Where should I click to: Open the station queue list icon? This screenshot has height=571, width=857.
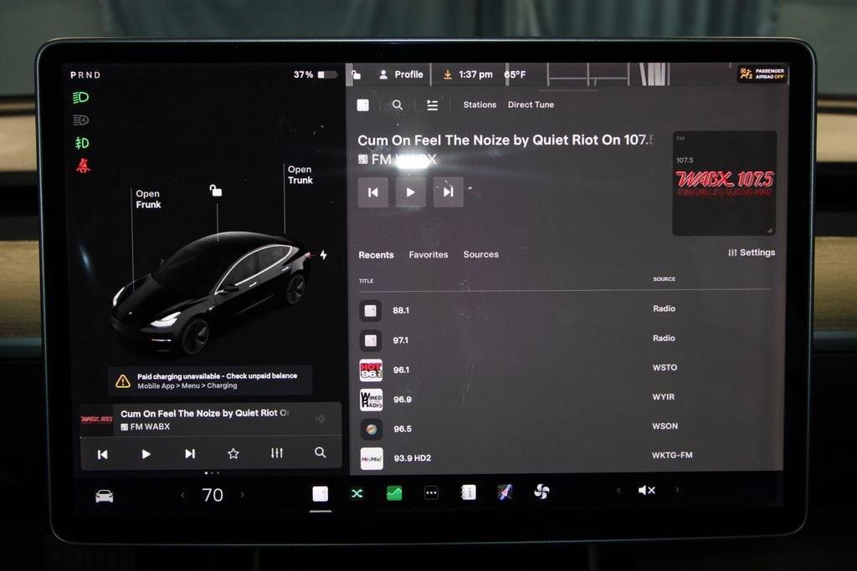tap(432, 105)
